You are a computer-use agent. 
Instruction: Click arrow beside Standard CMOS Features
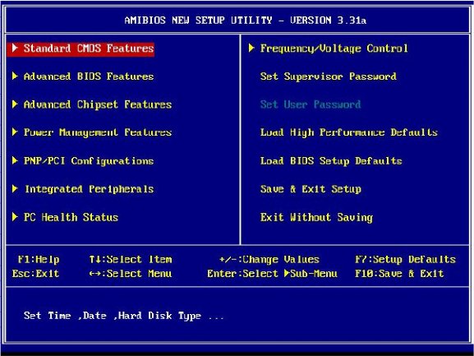(x=15, y=48)
